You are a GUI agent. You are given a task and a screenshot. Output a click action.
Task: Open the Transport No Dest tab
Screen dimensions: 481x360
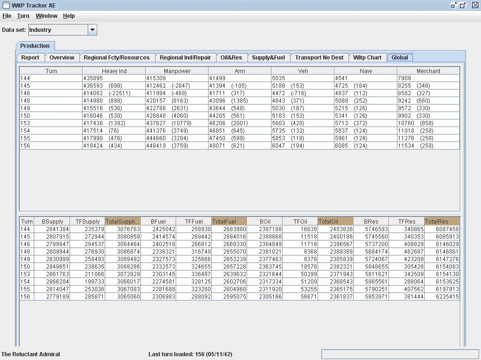point(319,58)
